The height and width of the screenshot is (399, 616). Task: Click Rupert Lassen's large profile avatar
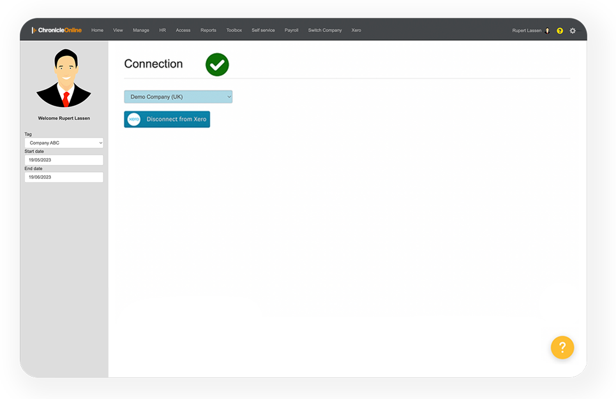(64, 78)
